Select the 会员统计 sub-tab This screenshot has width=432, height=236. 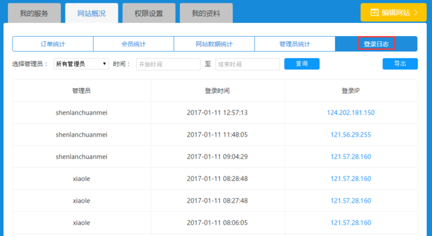(x=134, y=44)
